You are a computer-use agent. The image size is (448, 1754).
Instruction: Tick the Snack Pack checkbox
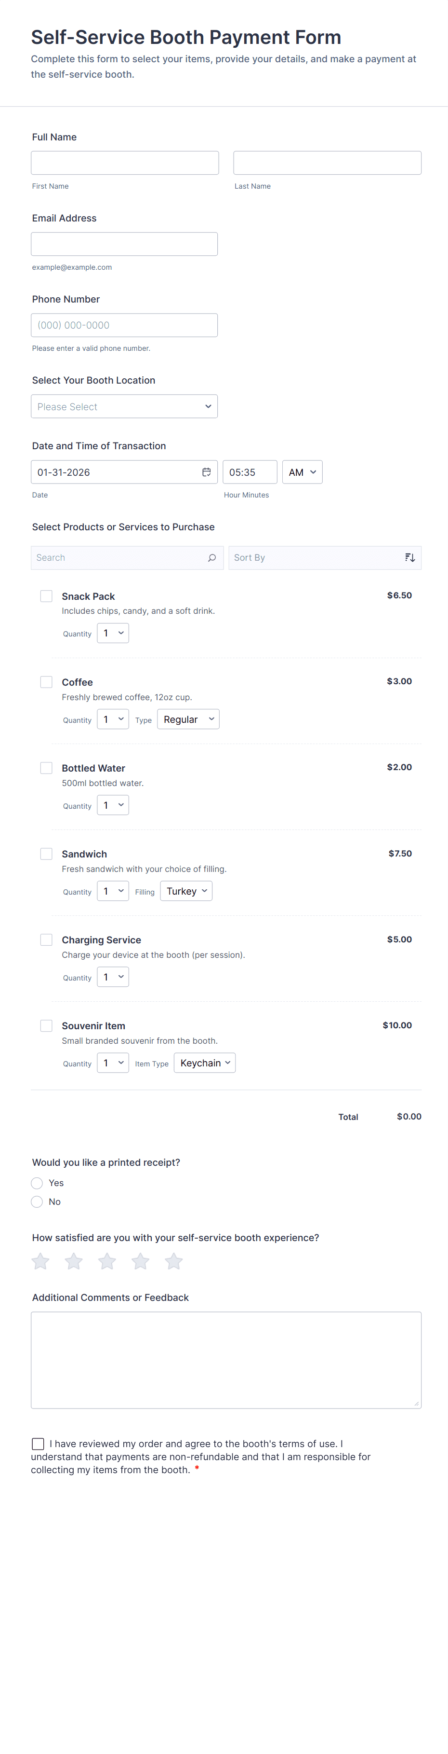click(46, 596)
